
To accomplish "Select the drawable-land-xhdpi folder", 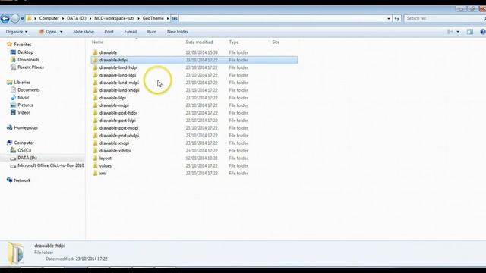I will (x=119, y=90).
